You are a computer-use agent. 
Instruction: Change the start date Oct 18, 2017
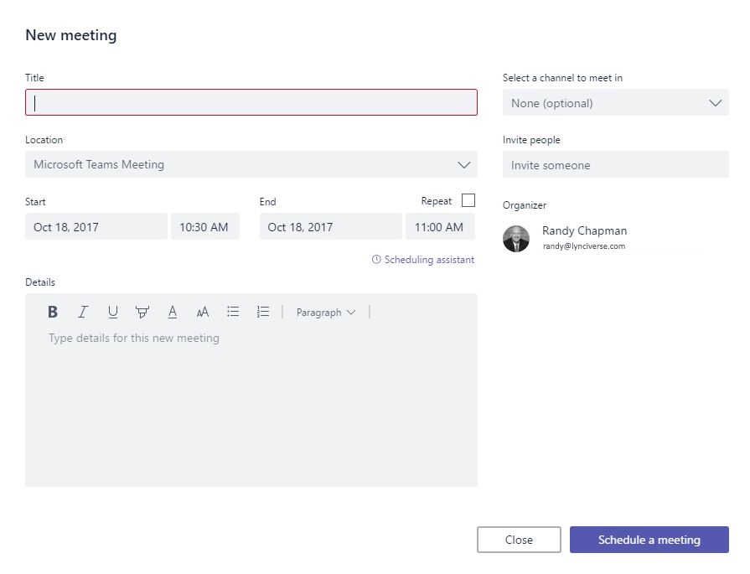96,226
